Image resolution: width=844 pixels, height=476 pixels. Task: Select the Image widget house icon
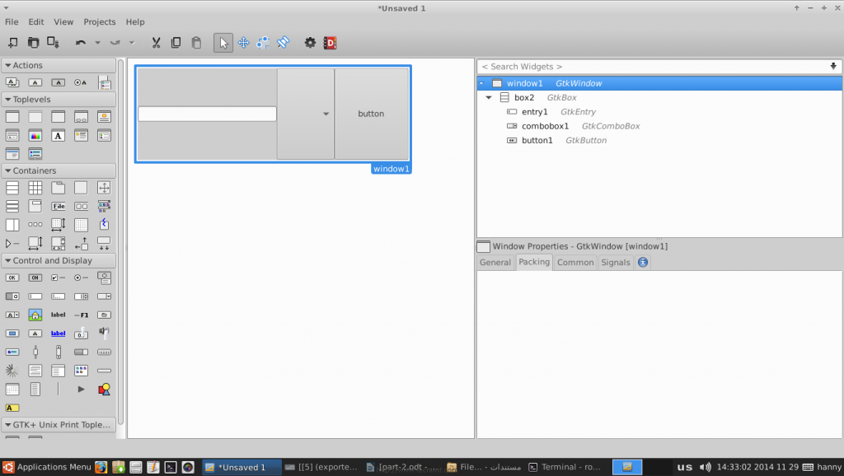click(x=35, y=315)
